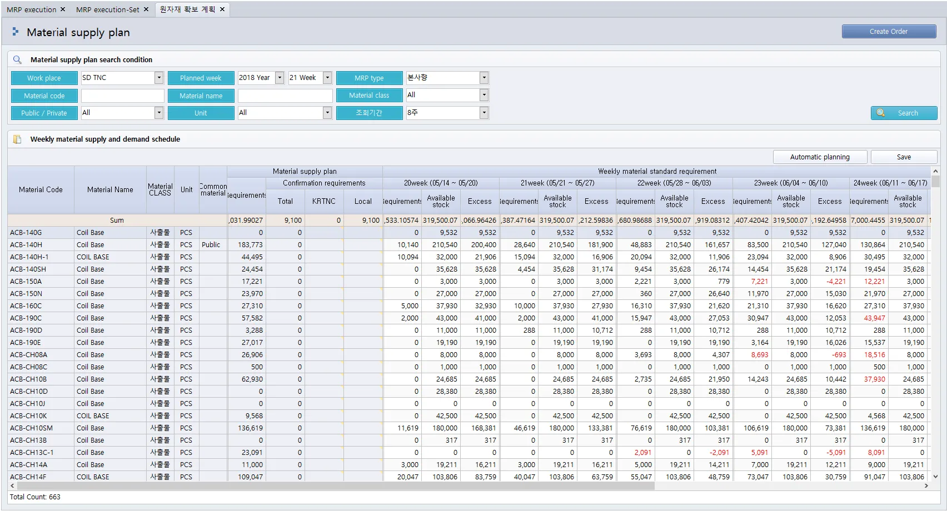947x511 pixels.
Task: Click the 21week (05/21 ~ 05/27) header
Action: click(557, 183)
